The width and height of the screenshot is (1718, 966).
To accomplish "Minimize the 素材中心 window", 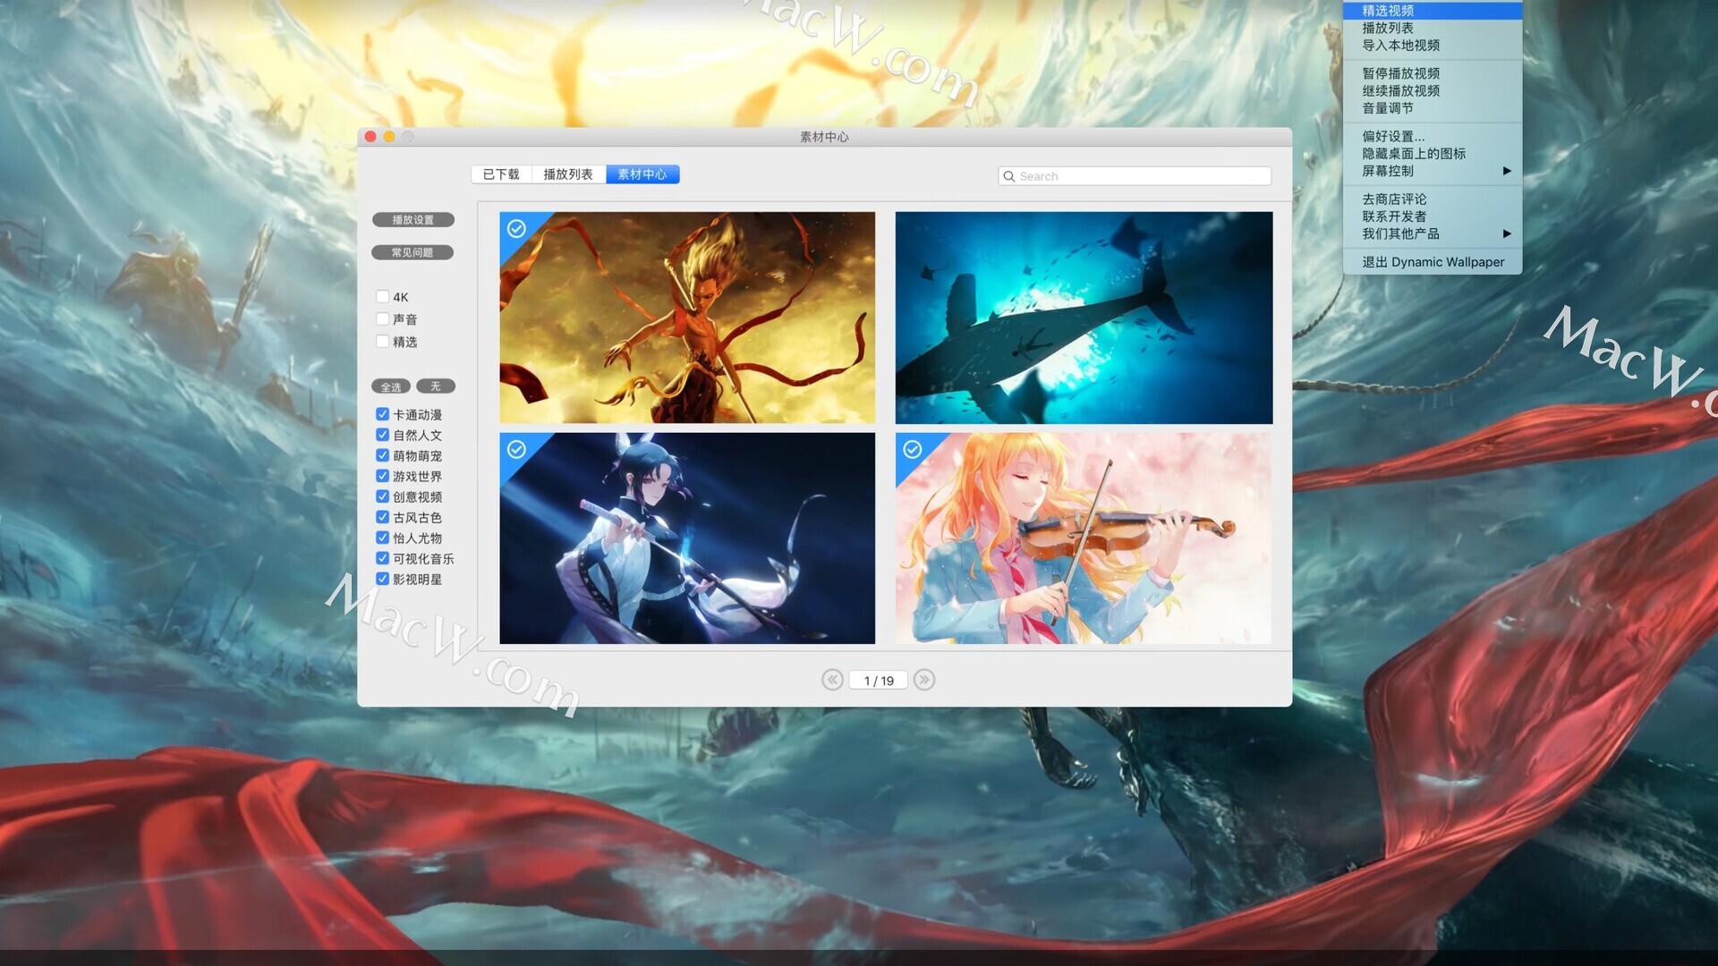I will [389, 137].
